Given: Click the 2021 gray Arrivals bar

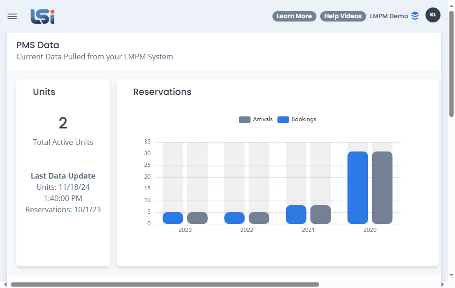Looking at the screenshot, I should point(321,215).
